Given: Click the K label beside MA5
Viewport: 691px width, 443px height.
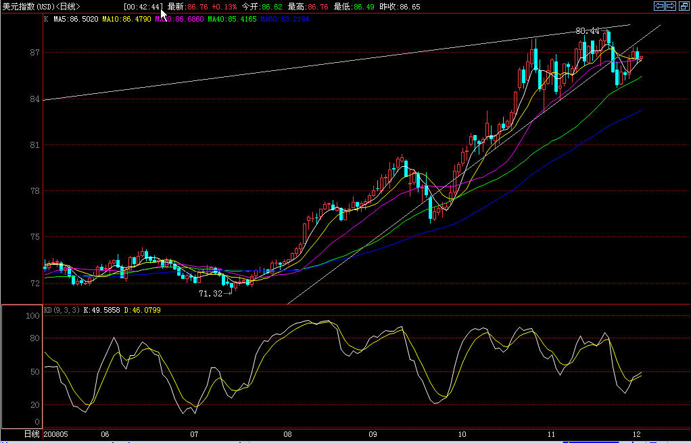Looking at the screenshot, I should 46,20.
